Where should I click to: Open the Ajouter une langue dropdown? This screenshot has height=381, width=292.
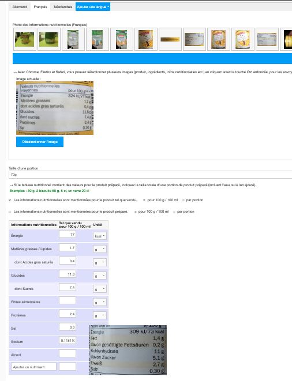point(93,7)
